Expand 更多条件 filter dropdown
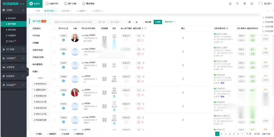 click(x=170, y=22)
